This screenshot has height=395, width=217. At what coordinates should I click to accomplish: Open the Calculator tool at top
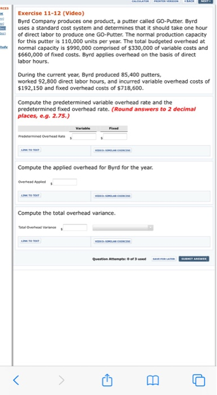click(x=140, y=1)
